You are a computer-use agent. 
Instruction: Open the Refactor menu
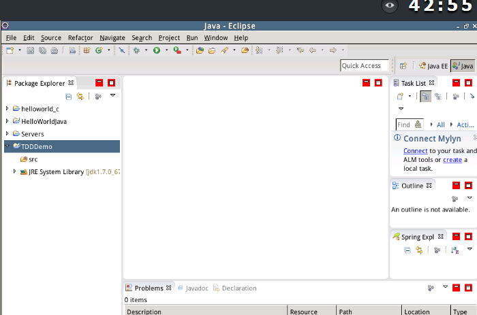coord(80,37)
